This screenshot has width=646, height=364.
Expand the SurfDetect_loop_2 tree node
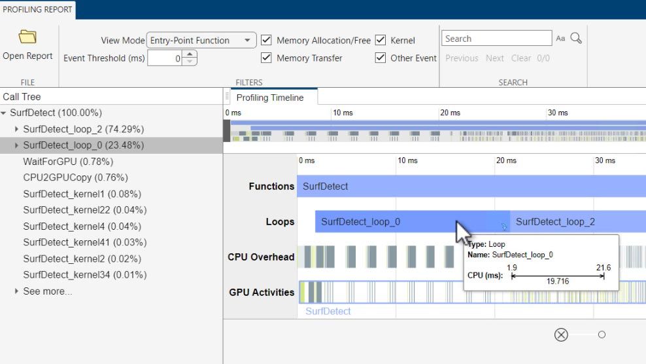16,129
